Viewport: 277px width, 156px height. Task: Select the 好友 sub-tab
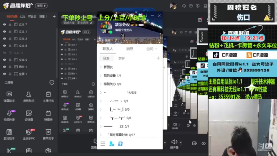coord(106,58)
